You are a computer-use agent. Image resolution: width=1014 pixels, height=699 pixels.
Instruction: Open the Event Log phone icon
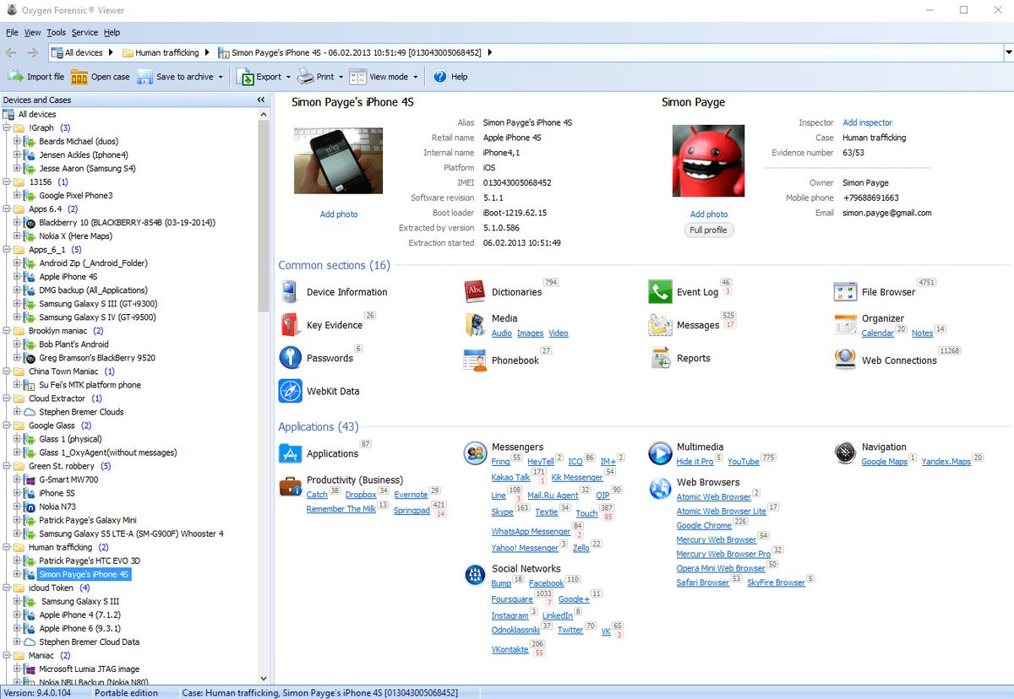[x=660, y=292]
